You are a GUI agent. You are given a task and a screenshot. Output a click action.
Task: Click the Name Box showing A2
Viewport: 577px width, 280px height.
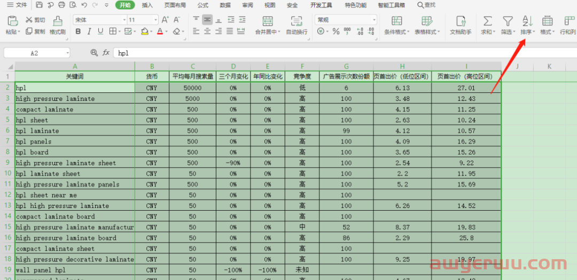coord(37,53)
